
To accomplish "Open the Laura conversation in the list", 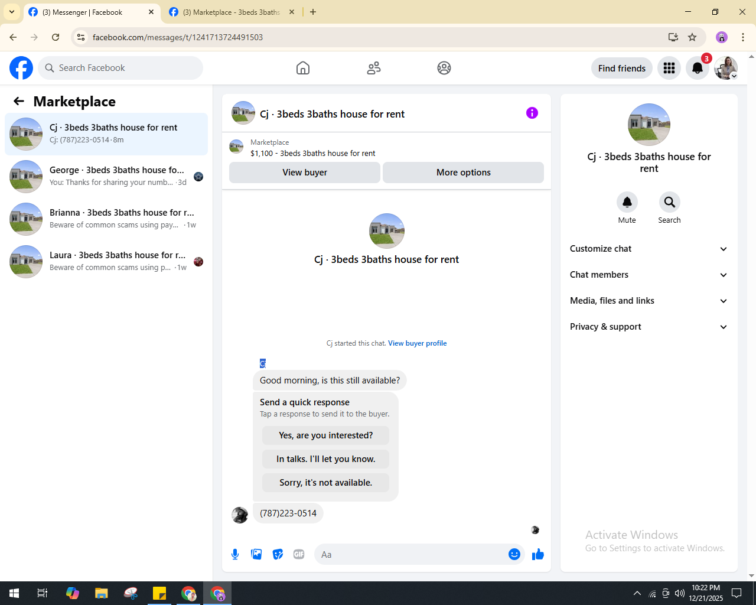I will pyautogui.click(x=106, y=262).
